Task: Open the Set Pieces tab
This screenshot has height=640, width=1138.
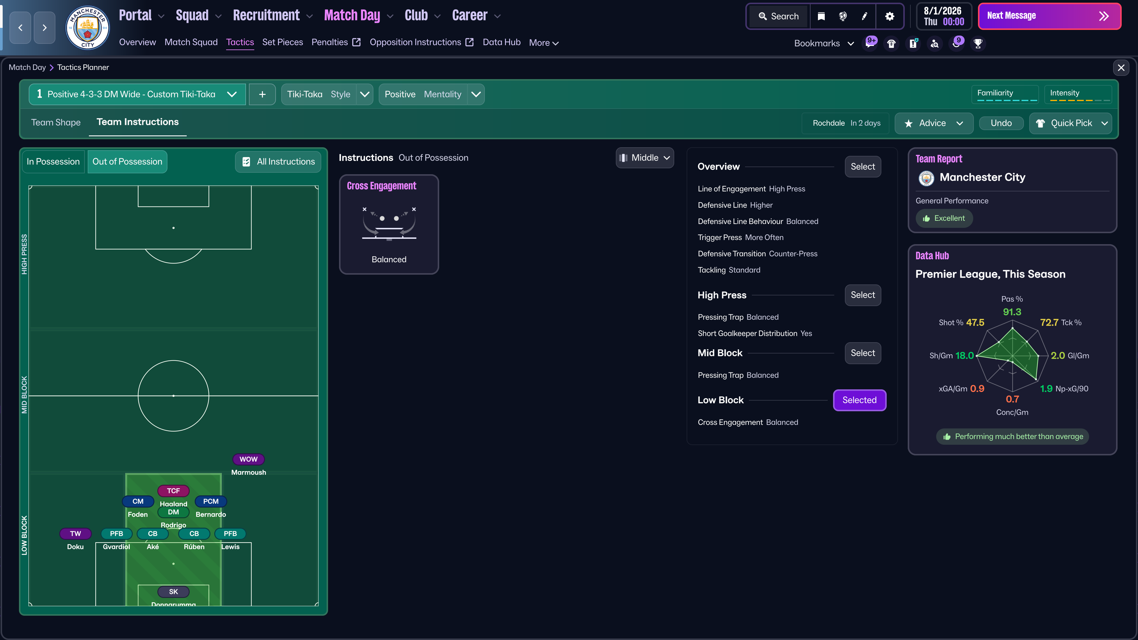Action: pos(282,42)
